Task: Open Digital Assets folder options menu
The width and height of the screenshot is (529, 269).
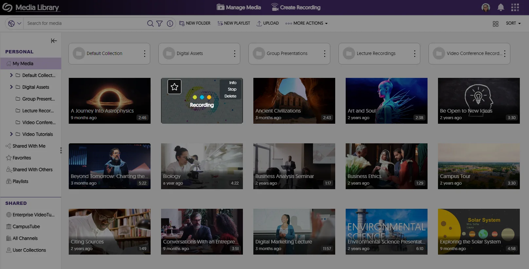Action: (234, 54)
